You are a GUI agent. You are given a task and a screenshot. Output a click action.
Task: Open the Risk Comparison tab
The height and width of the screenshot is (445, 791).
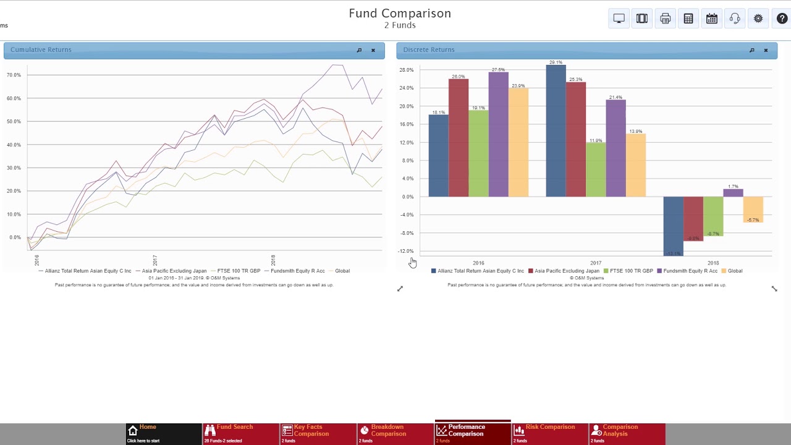tap(550, 433)
